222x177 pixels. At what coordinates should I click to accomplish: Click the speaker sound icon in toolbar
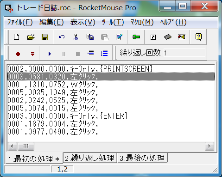click(182, 37)
